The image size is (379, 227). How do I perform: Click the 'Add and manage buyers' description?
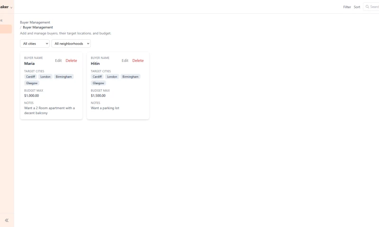click(65, 33)
